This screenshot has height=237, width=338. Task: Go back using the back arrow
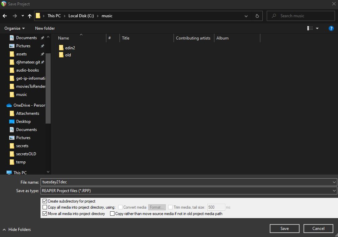click(x=5, y=16)
